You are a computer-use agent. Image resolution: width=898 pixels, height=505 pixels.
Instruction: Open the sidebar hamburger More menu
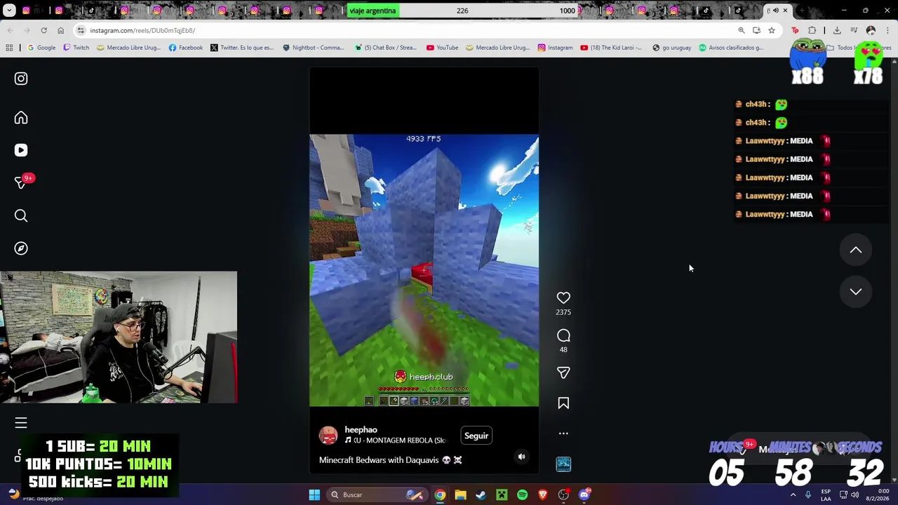pyautogui.click(x=21, y=422)
